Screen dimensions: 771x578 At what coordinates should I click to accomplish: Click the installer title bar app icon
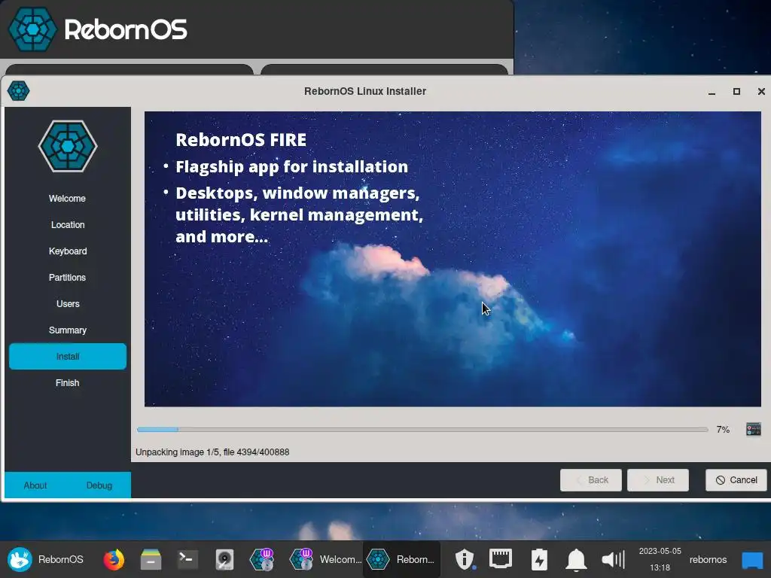[19, 91]
